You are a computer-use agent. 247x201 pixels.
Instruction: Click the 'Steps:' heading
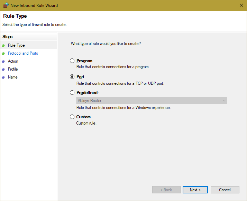8,37
